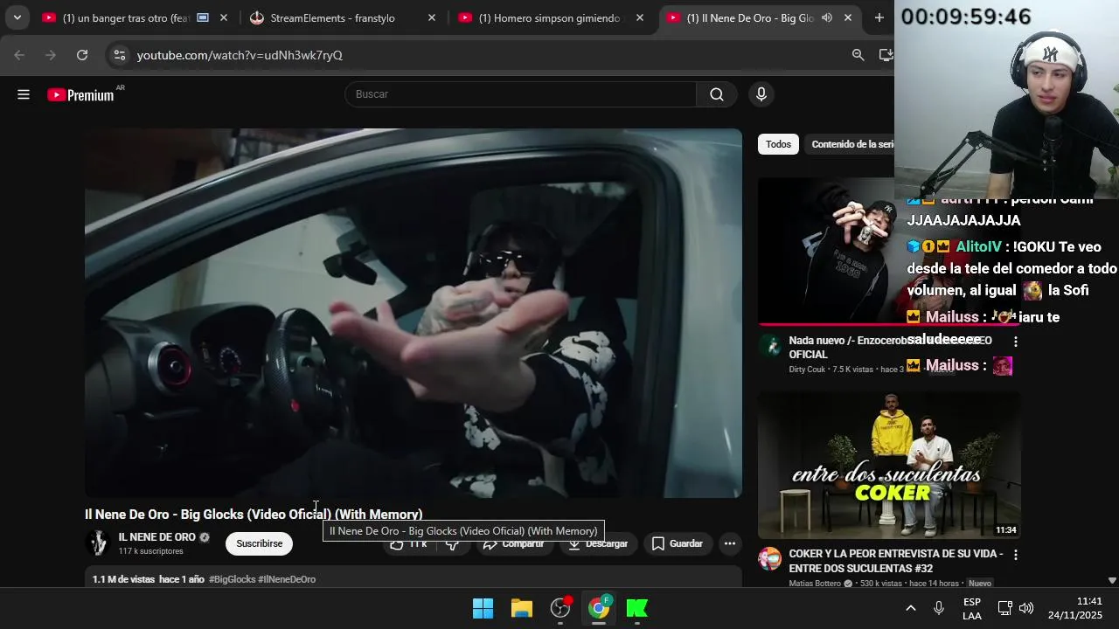Subscribe with the Suscribirse button
Viewport: 1119px width, 629px height.
pos(260,543)
